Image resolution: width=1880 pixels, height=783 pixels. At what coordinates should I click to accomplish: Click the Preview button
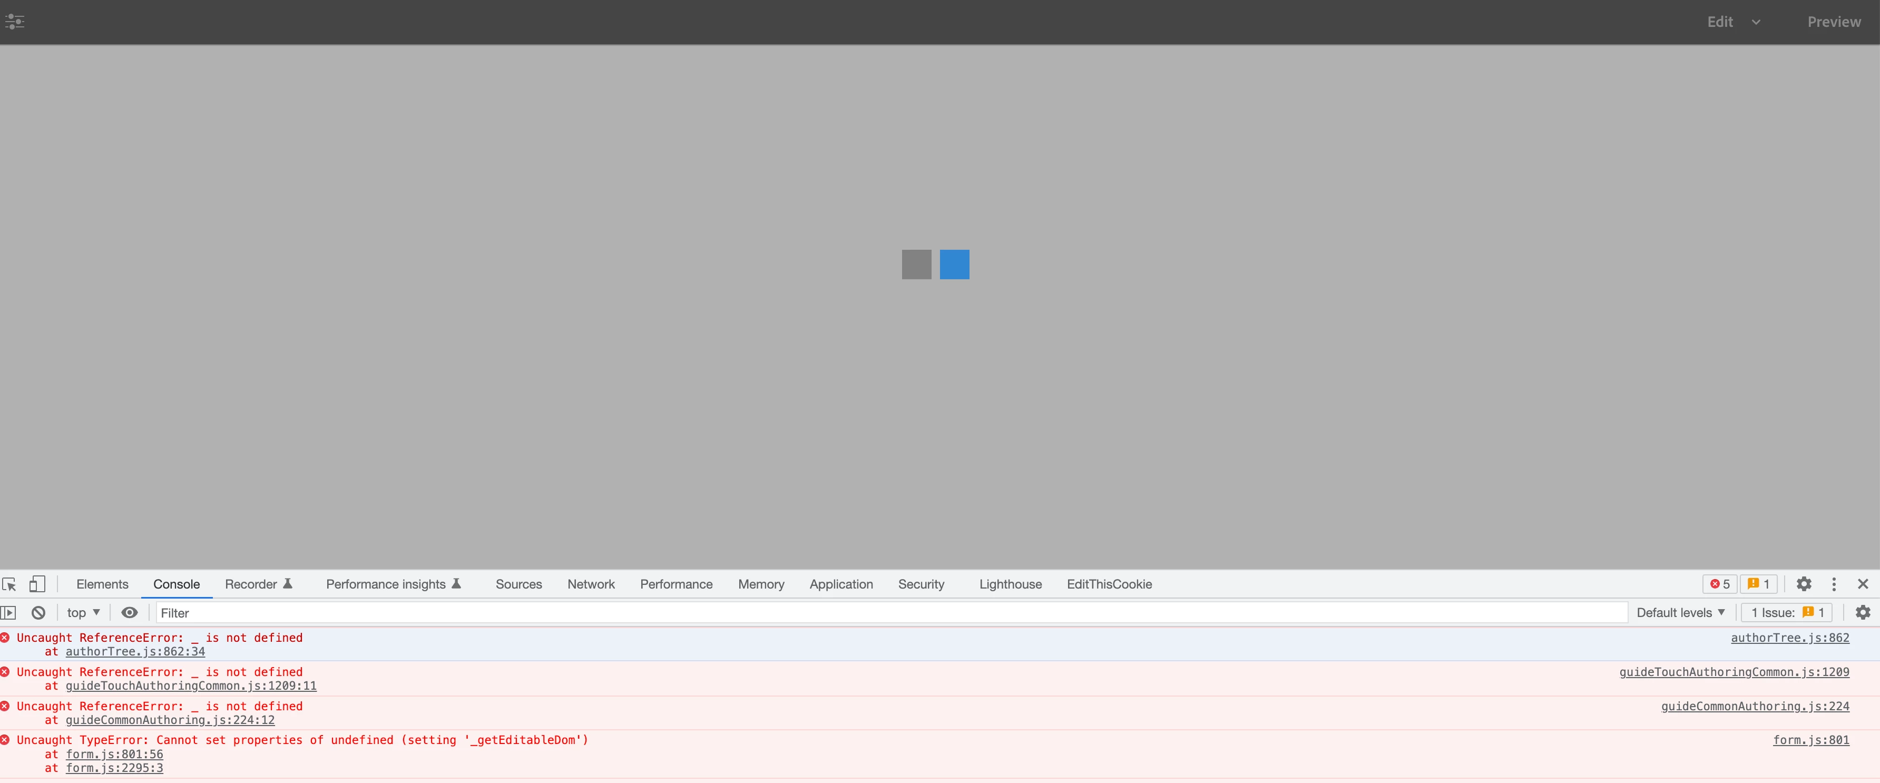tap(1833, 22)
